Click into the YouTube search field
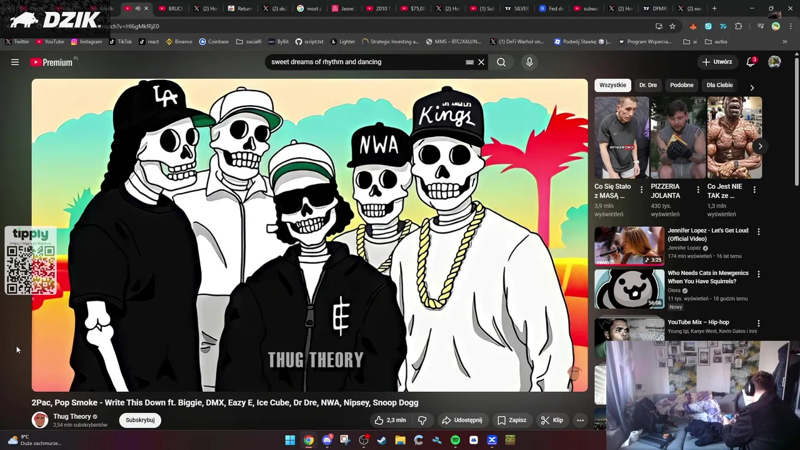Screen dimensions: 800x450 point(366,62)
